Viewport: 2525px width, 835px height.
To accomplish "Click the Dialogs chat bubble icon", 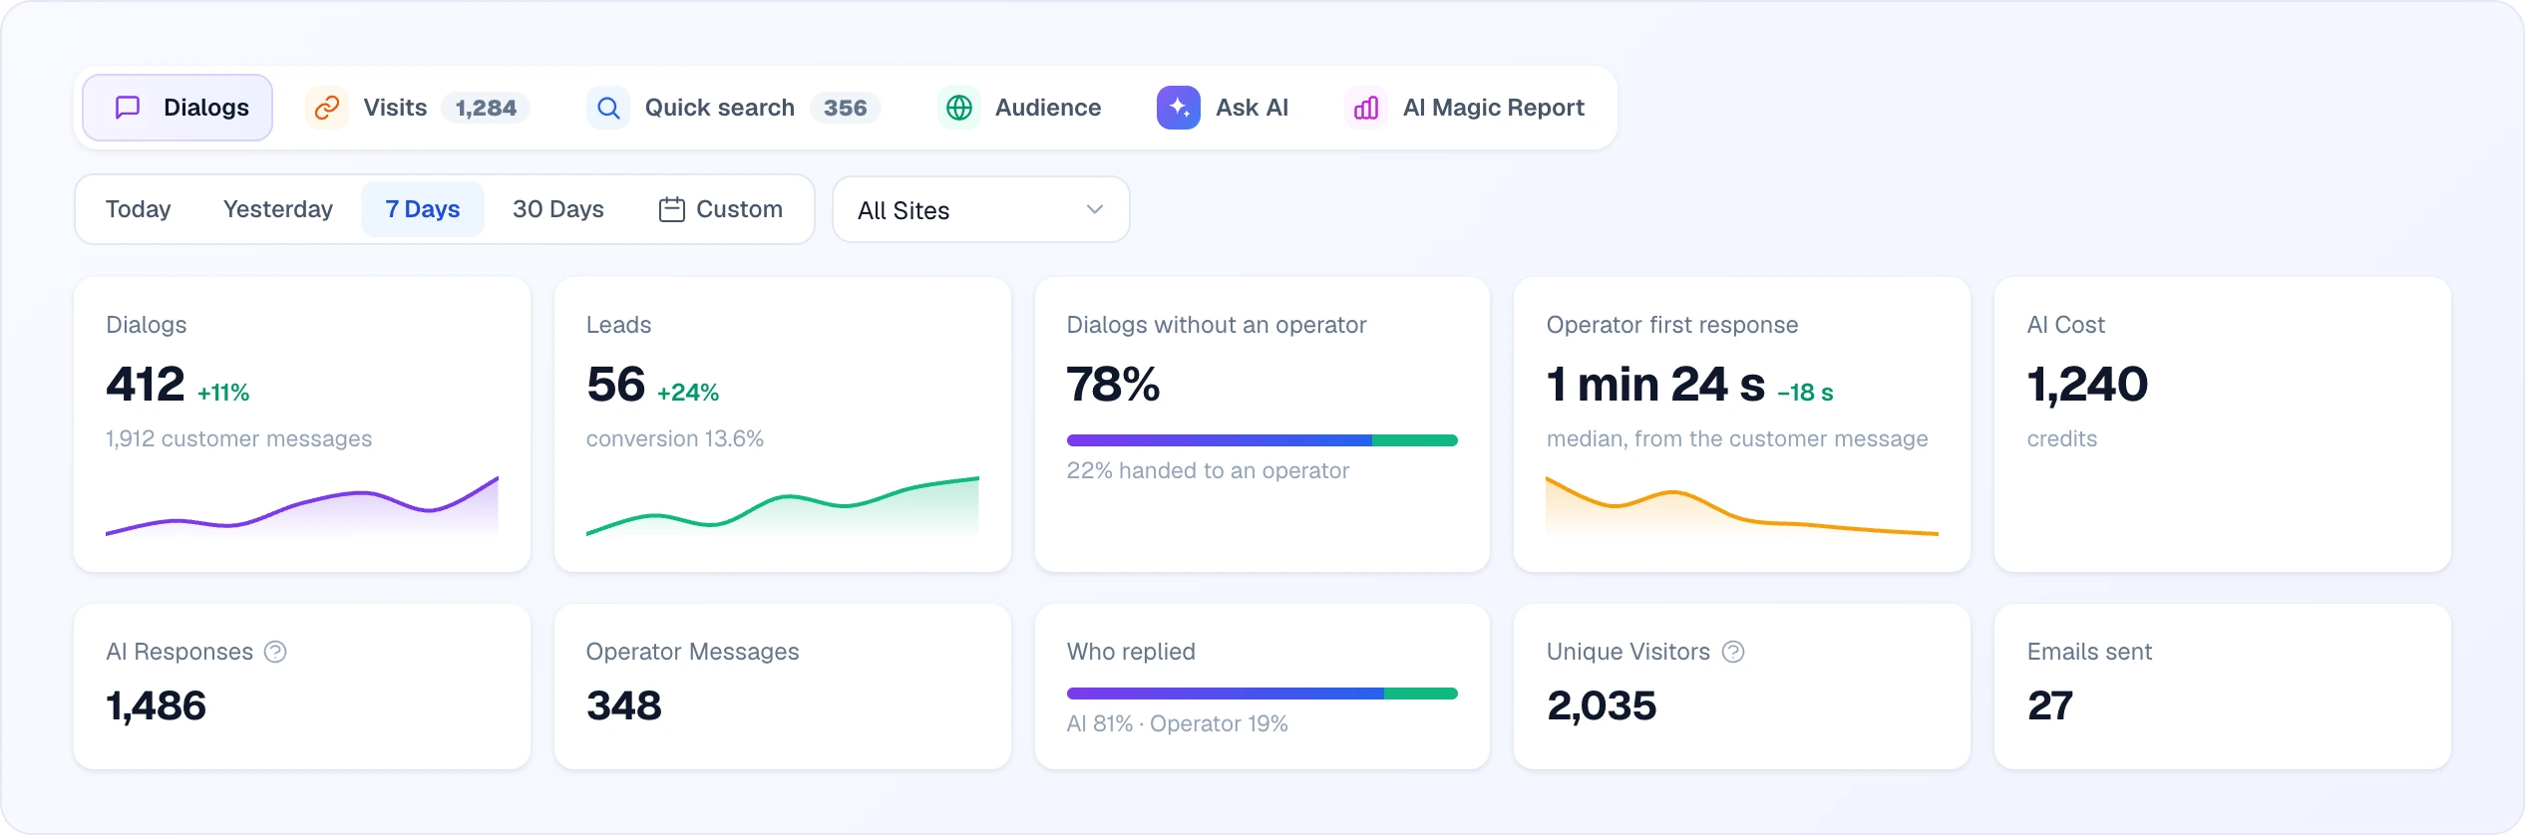I will 128,108.
